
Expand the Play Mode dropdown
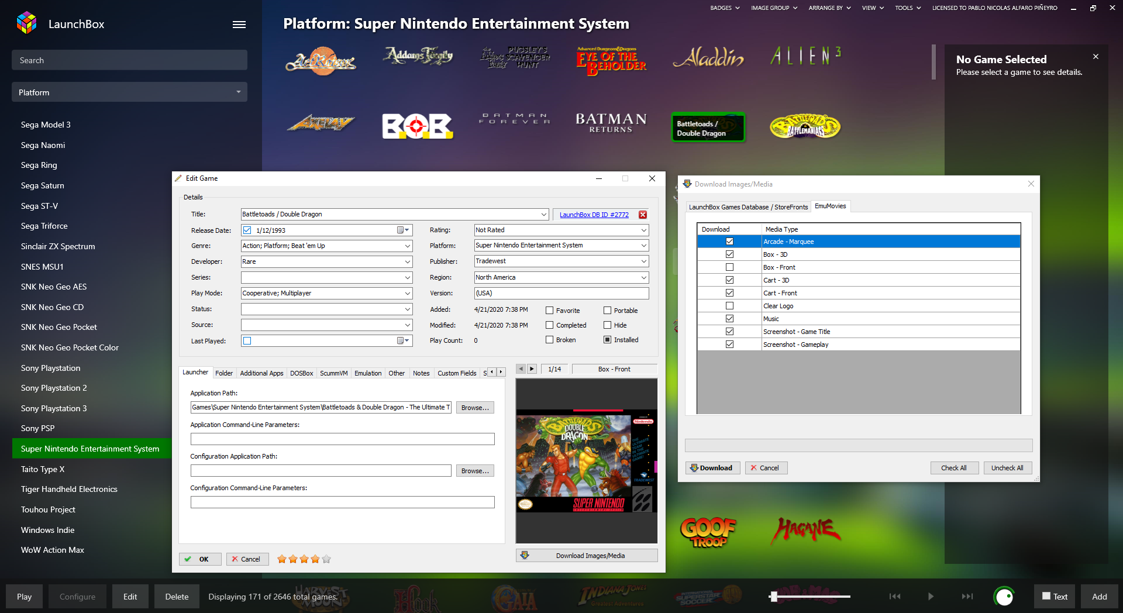click(x=407, y=294)
